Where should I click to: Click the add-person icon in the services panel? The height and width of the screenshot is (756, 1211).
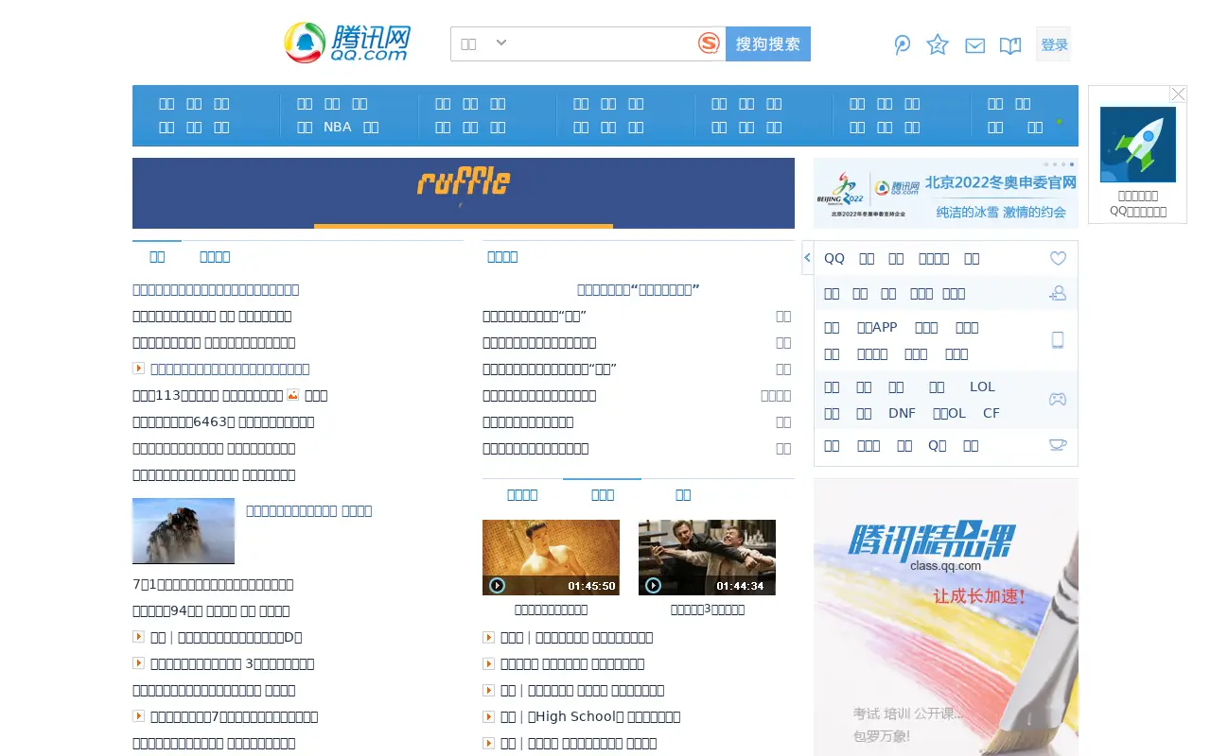tap(1058, 293)
